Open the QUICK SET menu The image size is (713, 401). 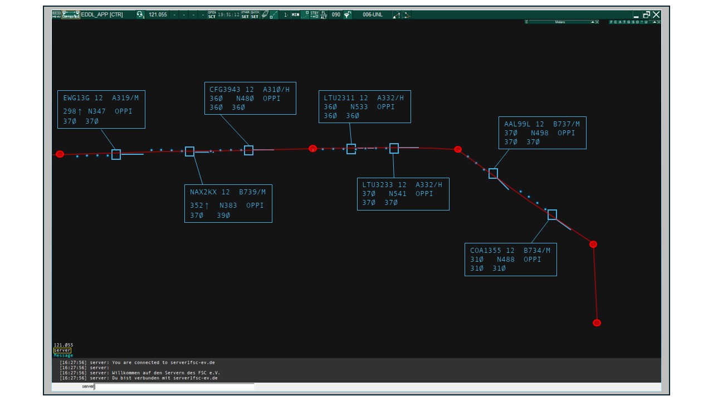click(255, 14)
